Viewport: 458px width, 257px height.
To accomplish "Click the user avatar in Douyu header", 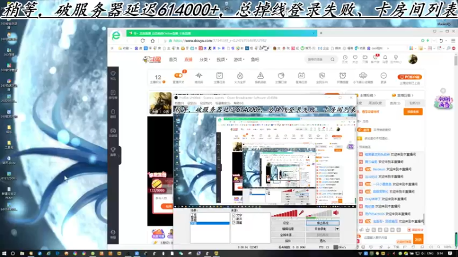I will (x=413, y=59).
